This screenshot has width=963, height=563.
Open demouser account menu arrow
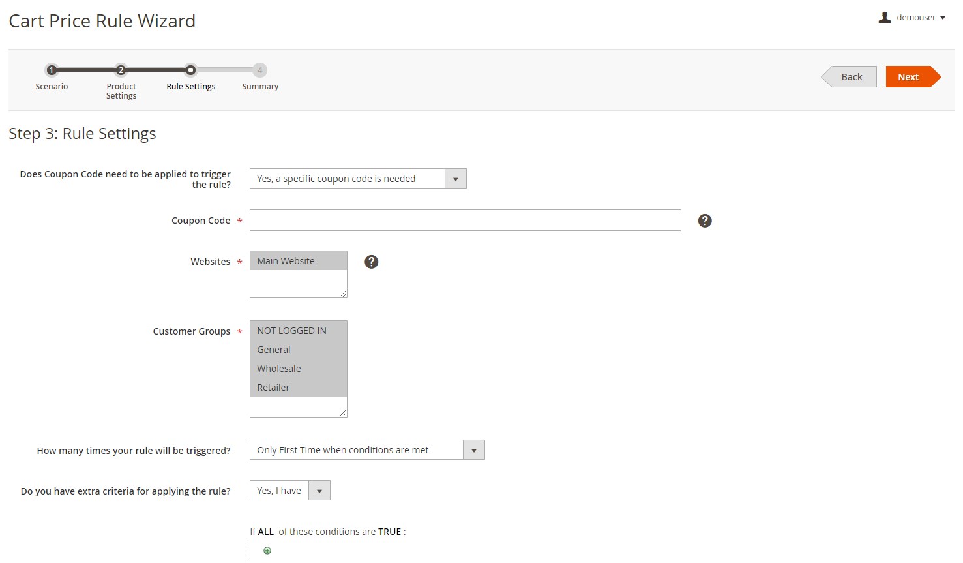[943, 18]
